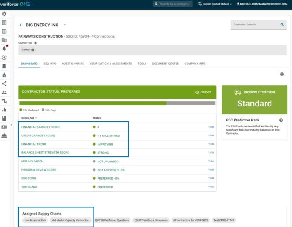Open the share icon in sidebar
This screenshot has width=292, height=227.
[x=4, y=84]
